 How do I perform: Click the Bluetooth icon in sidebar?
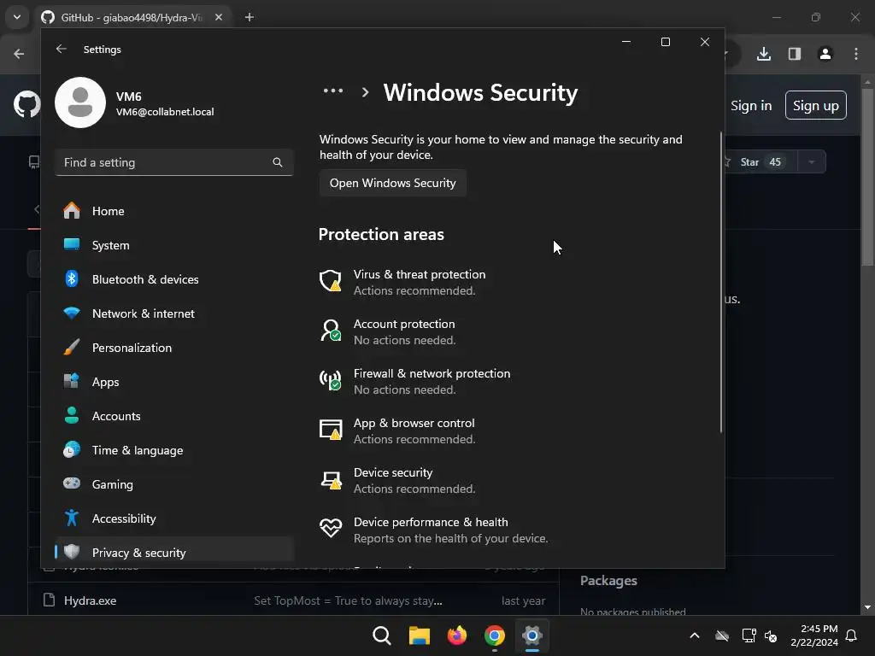[72, 278]
